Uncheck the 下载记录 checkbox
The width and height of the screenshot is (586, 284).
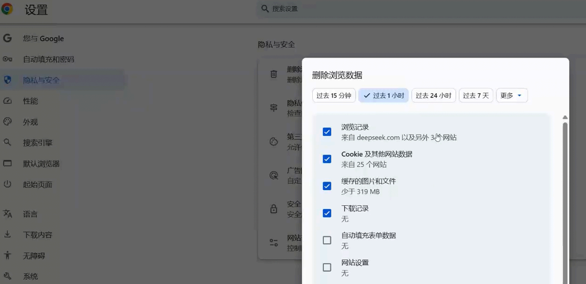[327, 213]
